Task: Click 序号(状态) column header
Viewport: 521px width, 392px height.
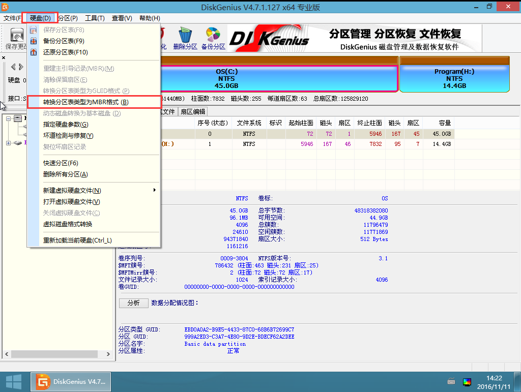Action: [x=213, y=123]
